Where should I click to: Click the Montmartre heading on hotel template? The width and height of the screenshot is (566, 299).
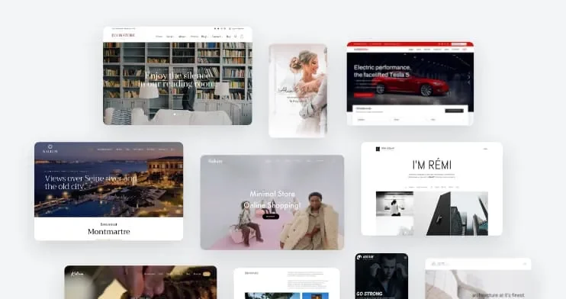pyautogui.click(x=108, y=232)
